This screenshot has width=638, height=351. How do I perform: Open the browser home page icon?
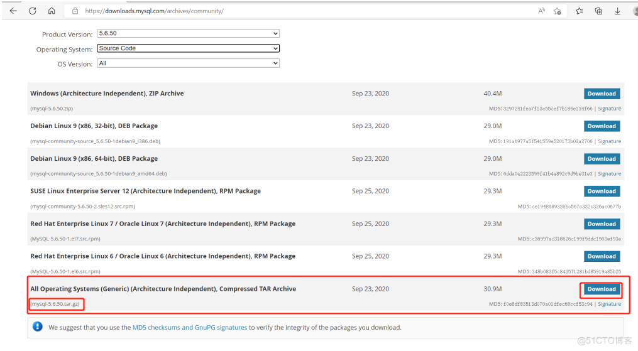point(52,11)
